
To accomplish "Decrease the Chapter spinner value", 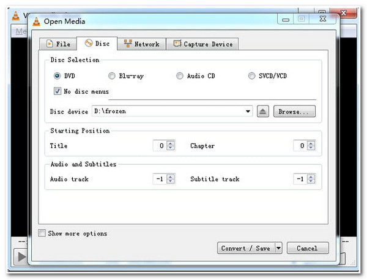I will (311, 148).
